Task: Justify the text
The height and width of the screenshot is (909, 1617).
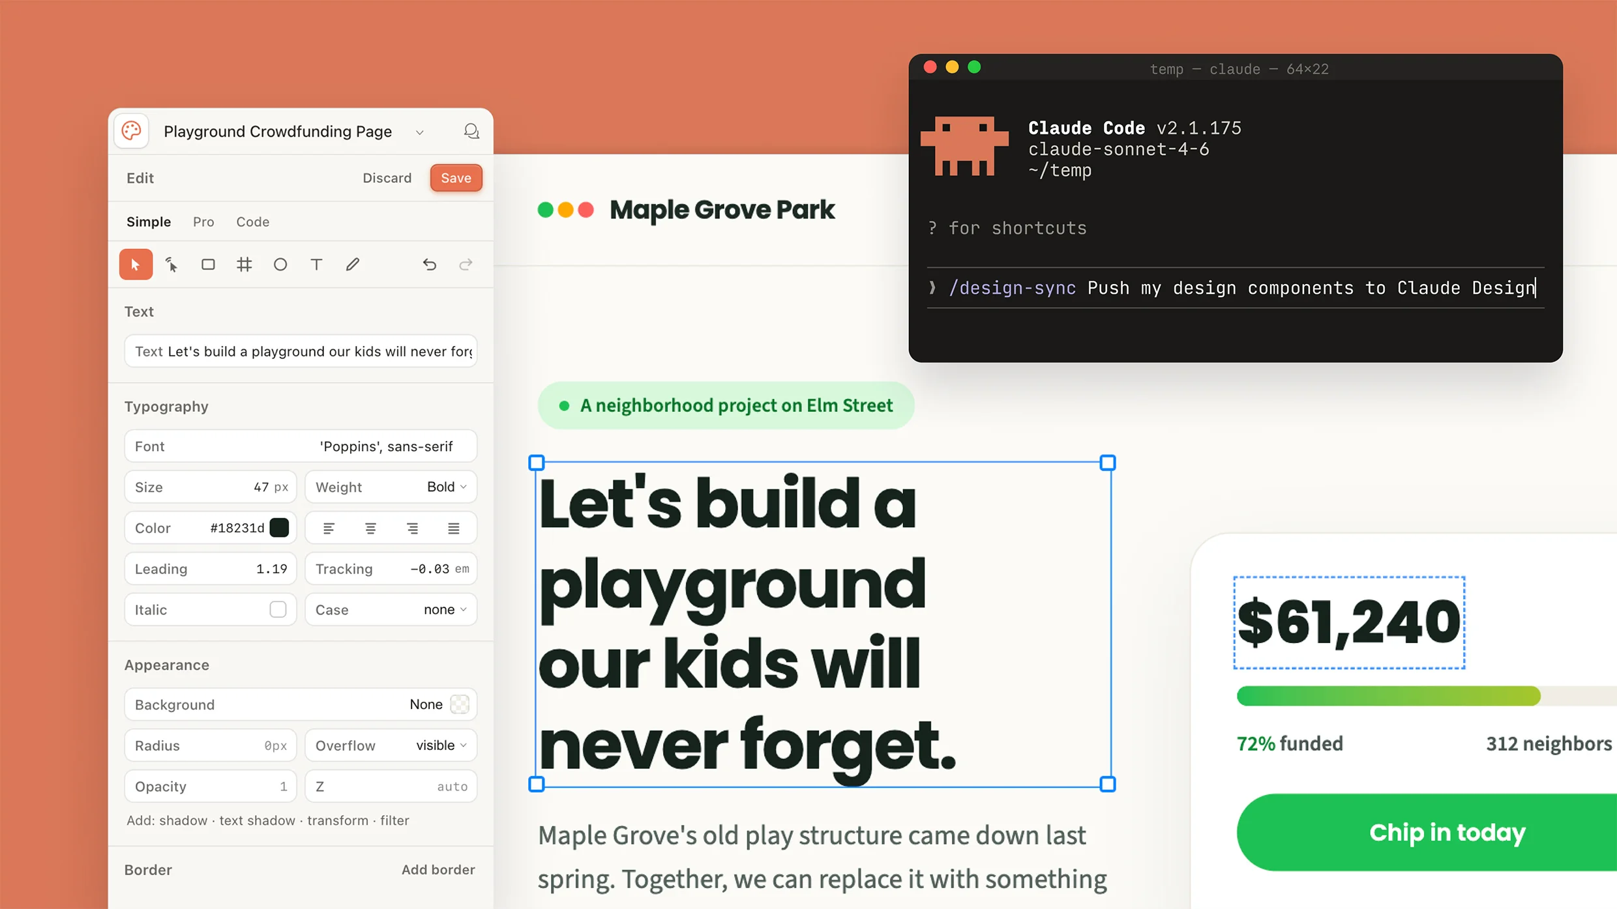Action: pos(454,528)
